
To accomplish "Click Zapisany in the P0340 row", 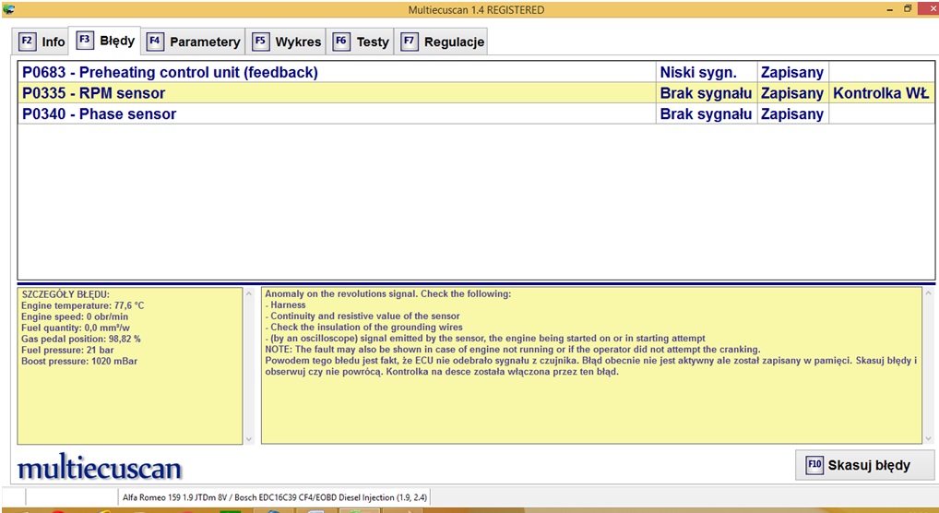I will tap(792, 114).
